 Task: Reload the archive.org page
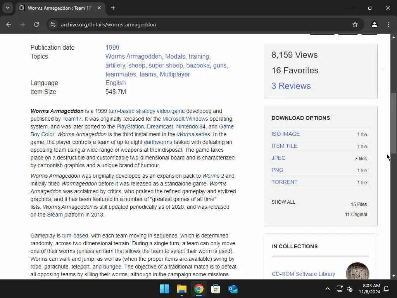click(36, 24)
